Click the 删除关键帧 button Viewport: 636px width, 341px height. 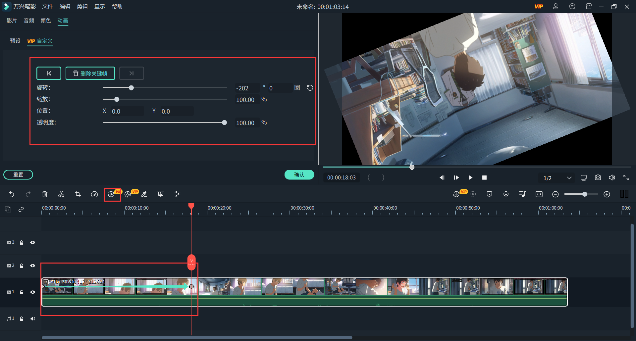[x=90, y=73]
